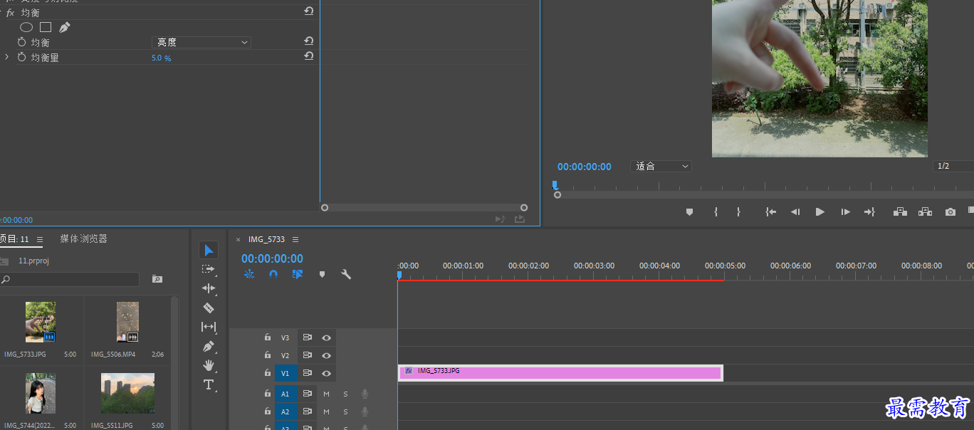
Task: Toggle V3 track lock
Action: coord(268,337)
